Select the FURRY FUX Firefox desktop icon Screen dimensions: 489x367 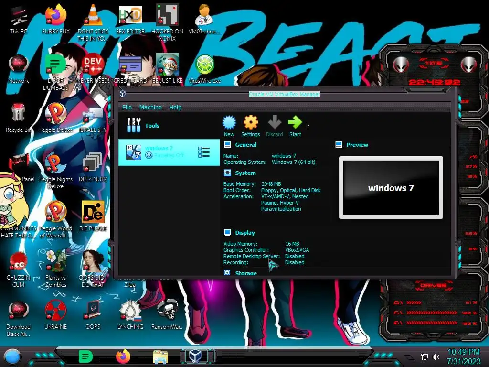[55, 19]
